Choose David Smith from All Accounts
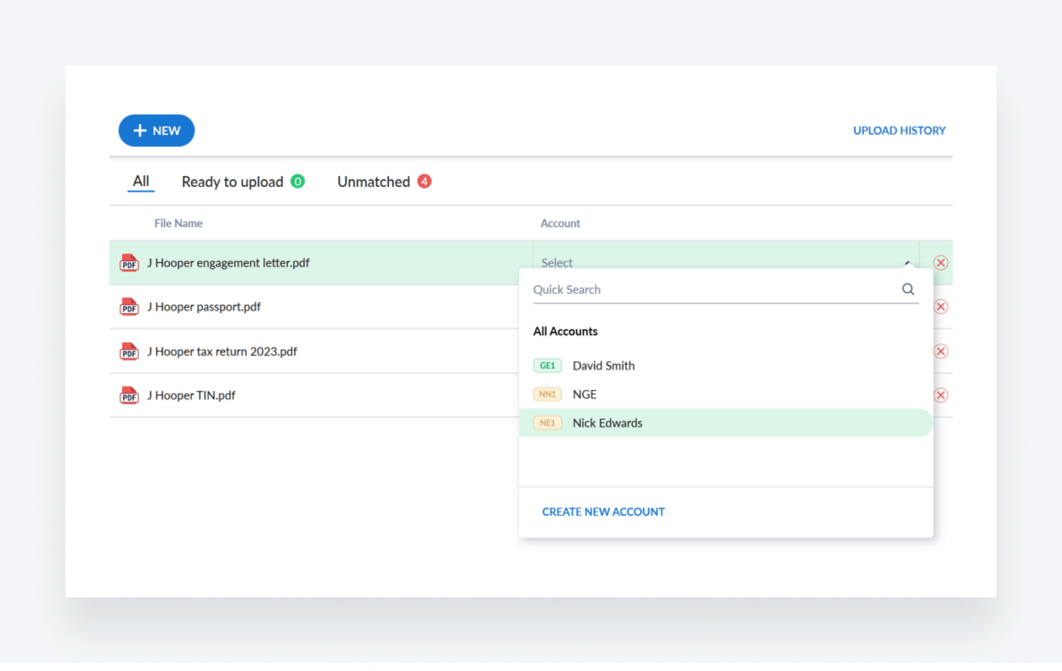The image size is (1062, 671). [603, 366]
